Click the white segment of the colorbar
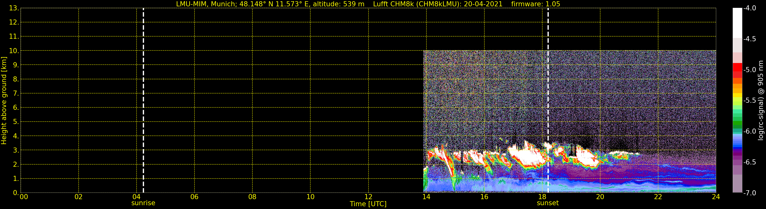 point(738,23)
